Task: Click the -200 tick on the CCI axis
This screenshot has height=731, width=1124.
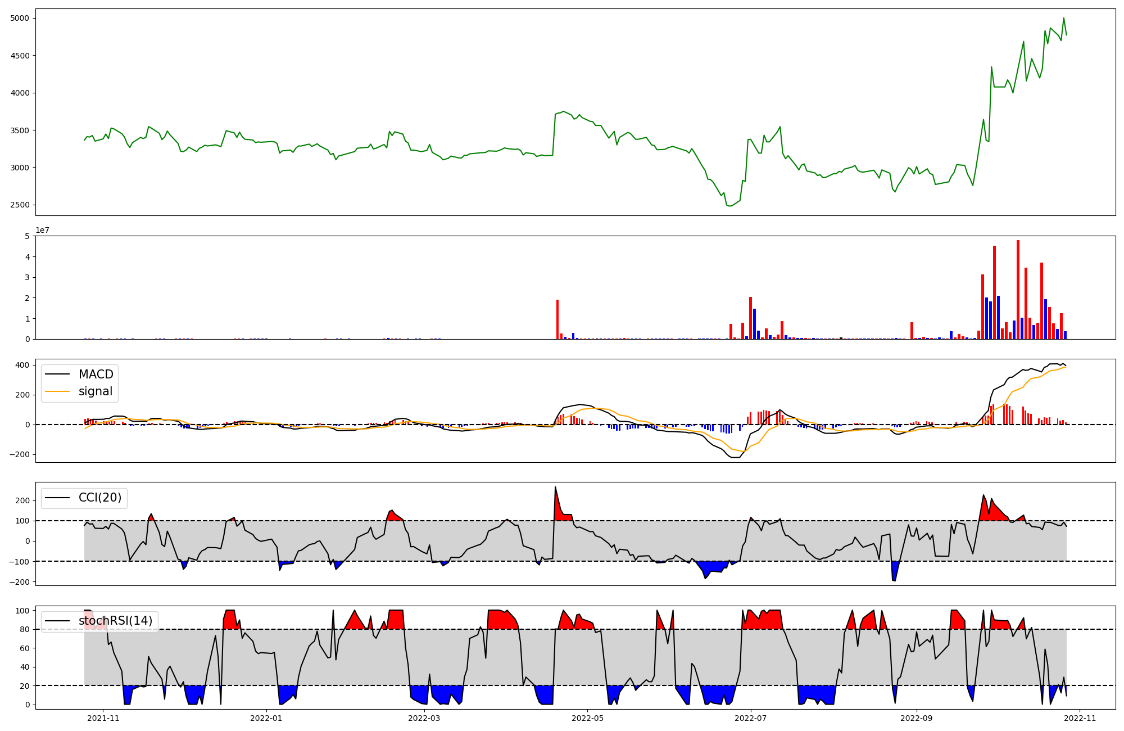Action: pyautogui.click(x=20, y=582)
